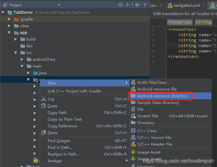
Task: Select the app module icon
Action: 16,33
